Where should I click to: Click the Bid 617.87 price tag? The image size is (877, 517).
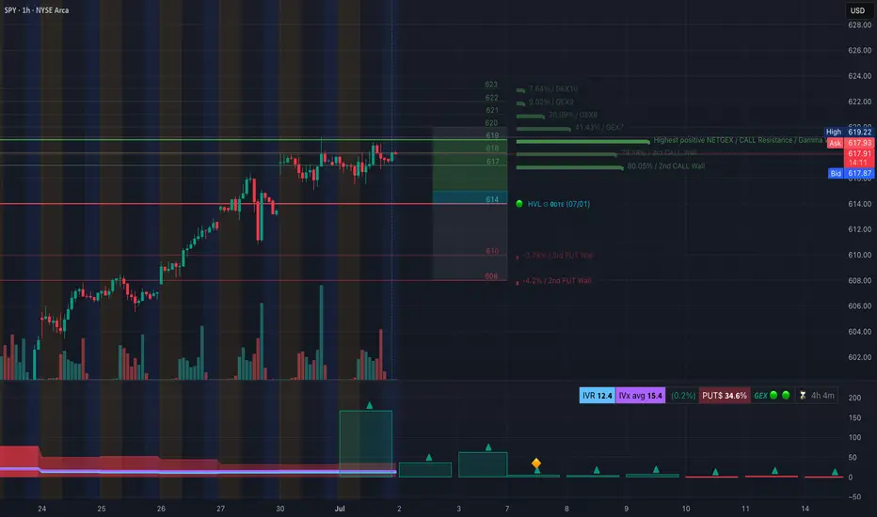point(850,173)
